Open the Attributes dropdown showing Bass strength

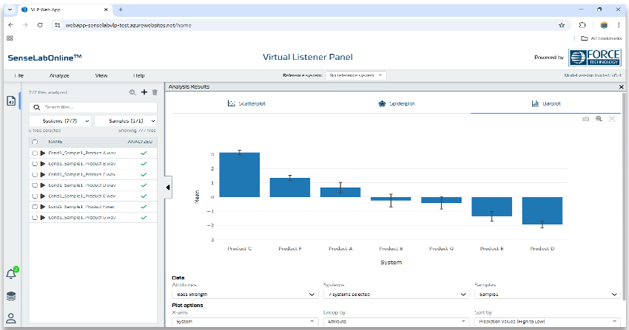click(245, 295)
